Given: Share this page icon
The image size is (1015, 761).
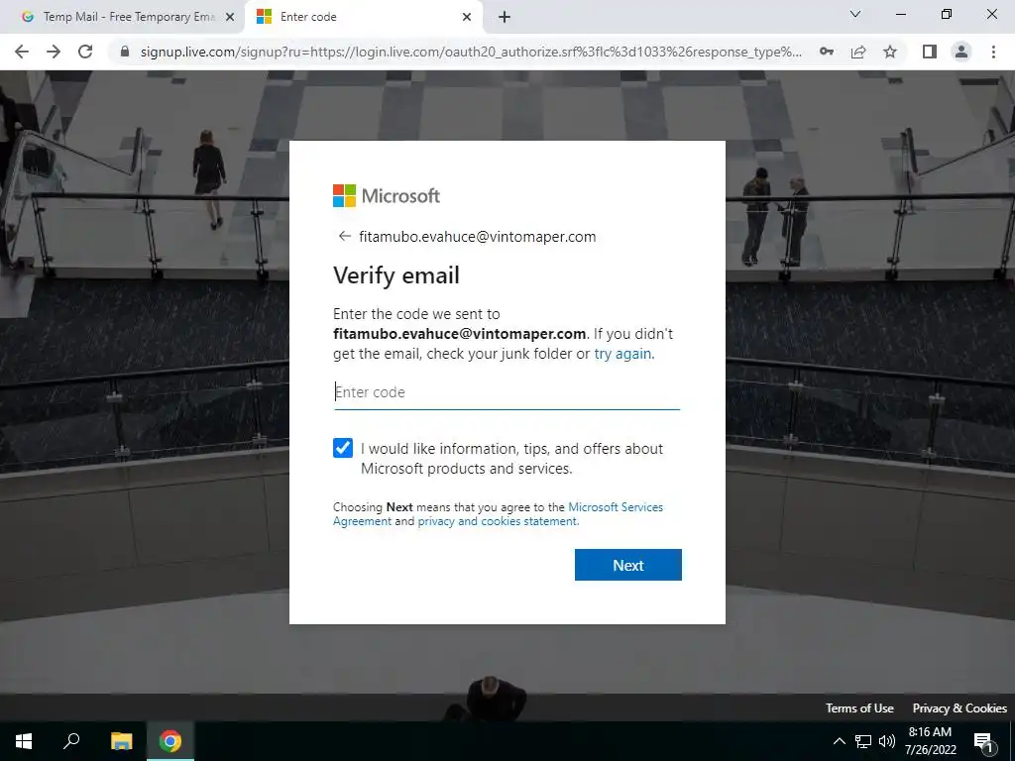Looking at the screenshot, I should (858, 52).
